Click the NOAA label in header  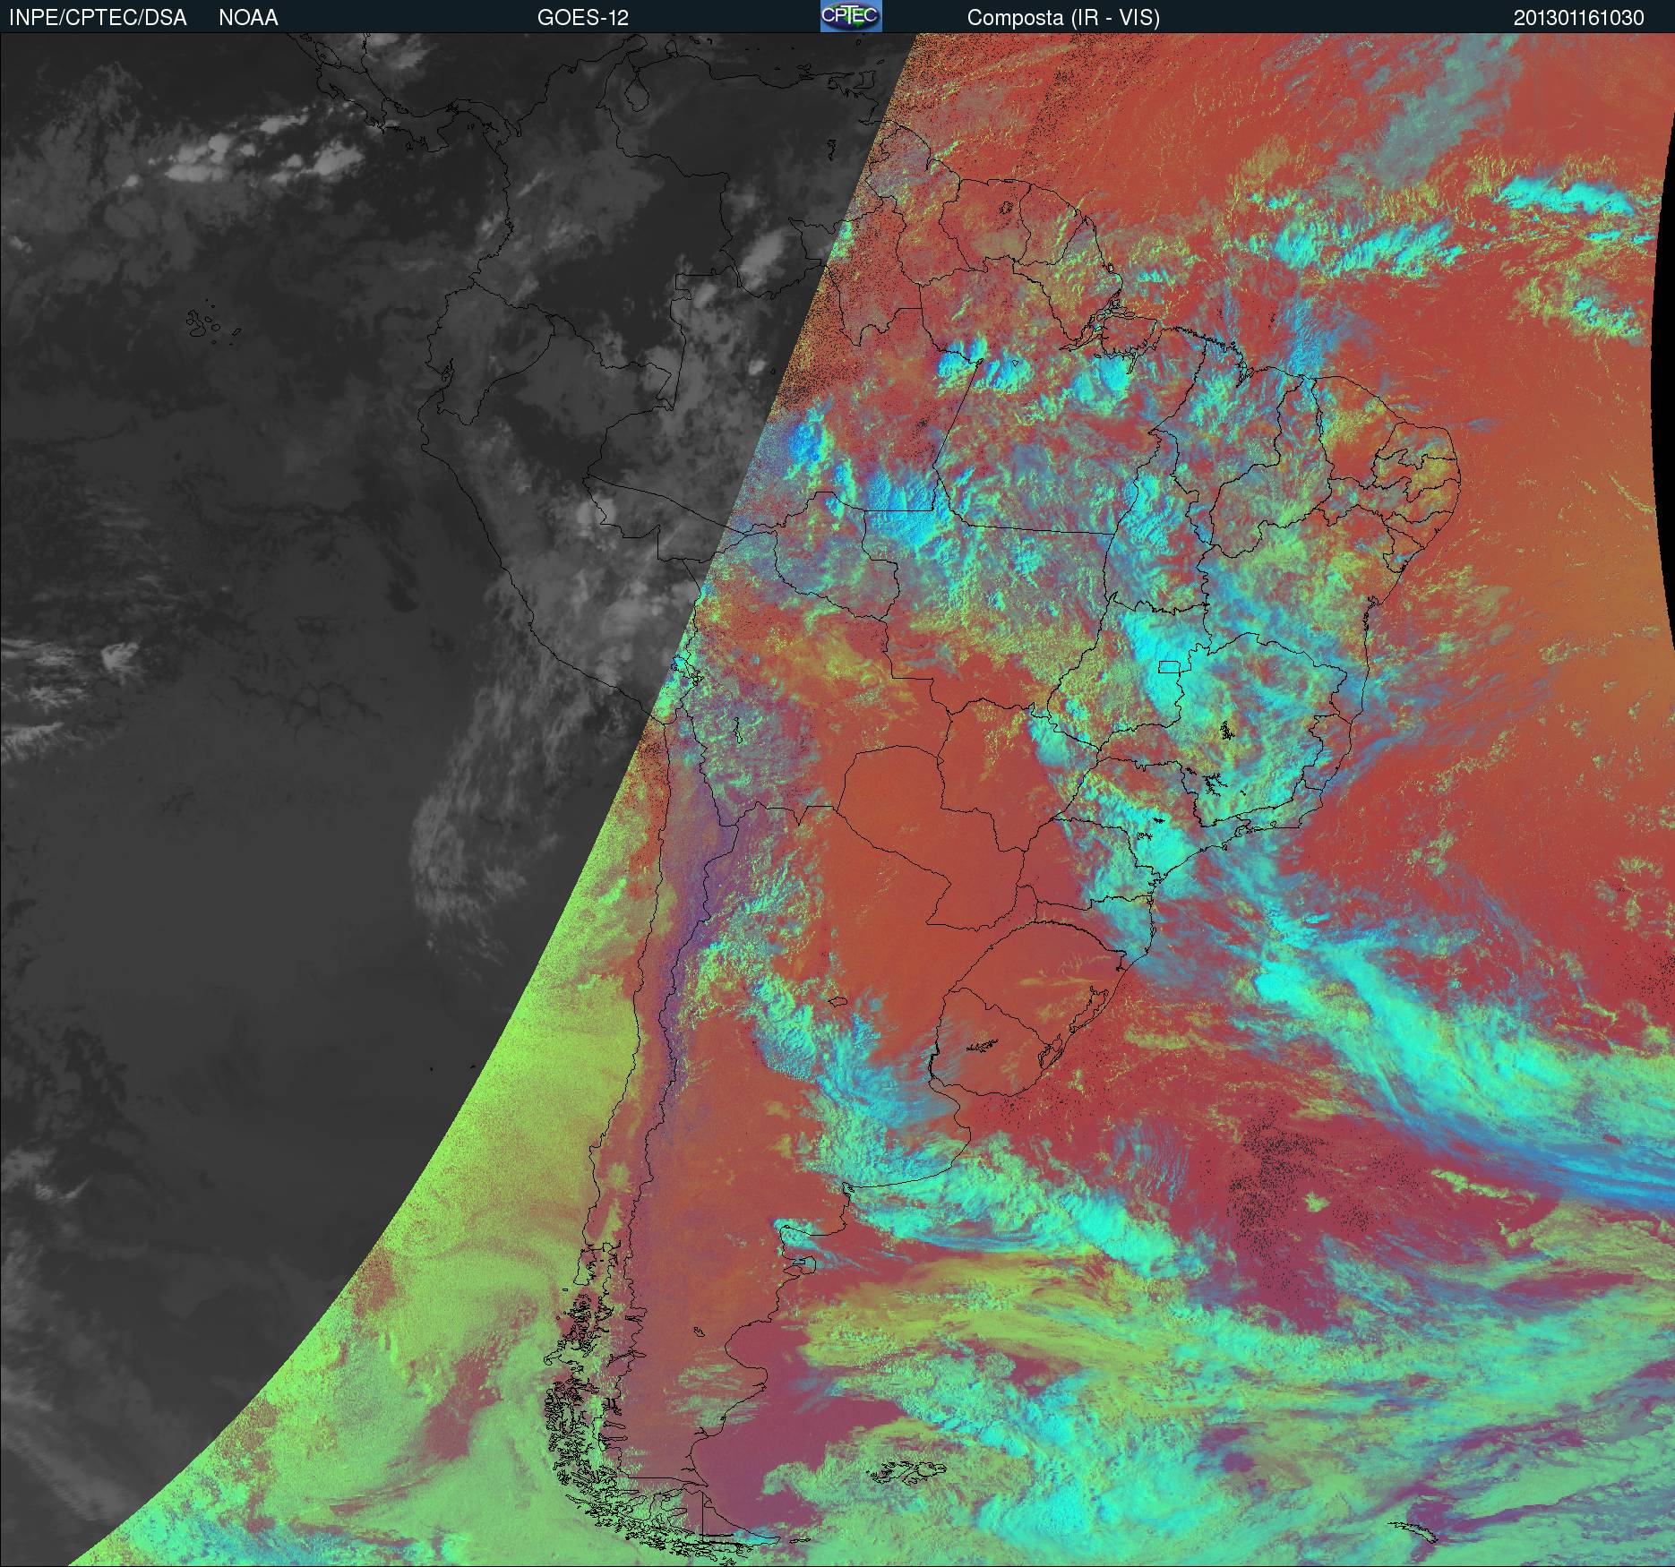248,18
